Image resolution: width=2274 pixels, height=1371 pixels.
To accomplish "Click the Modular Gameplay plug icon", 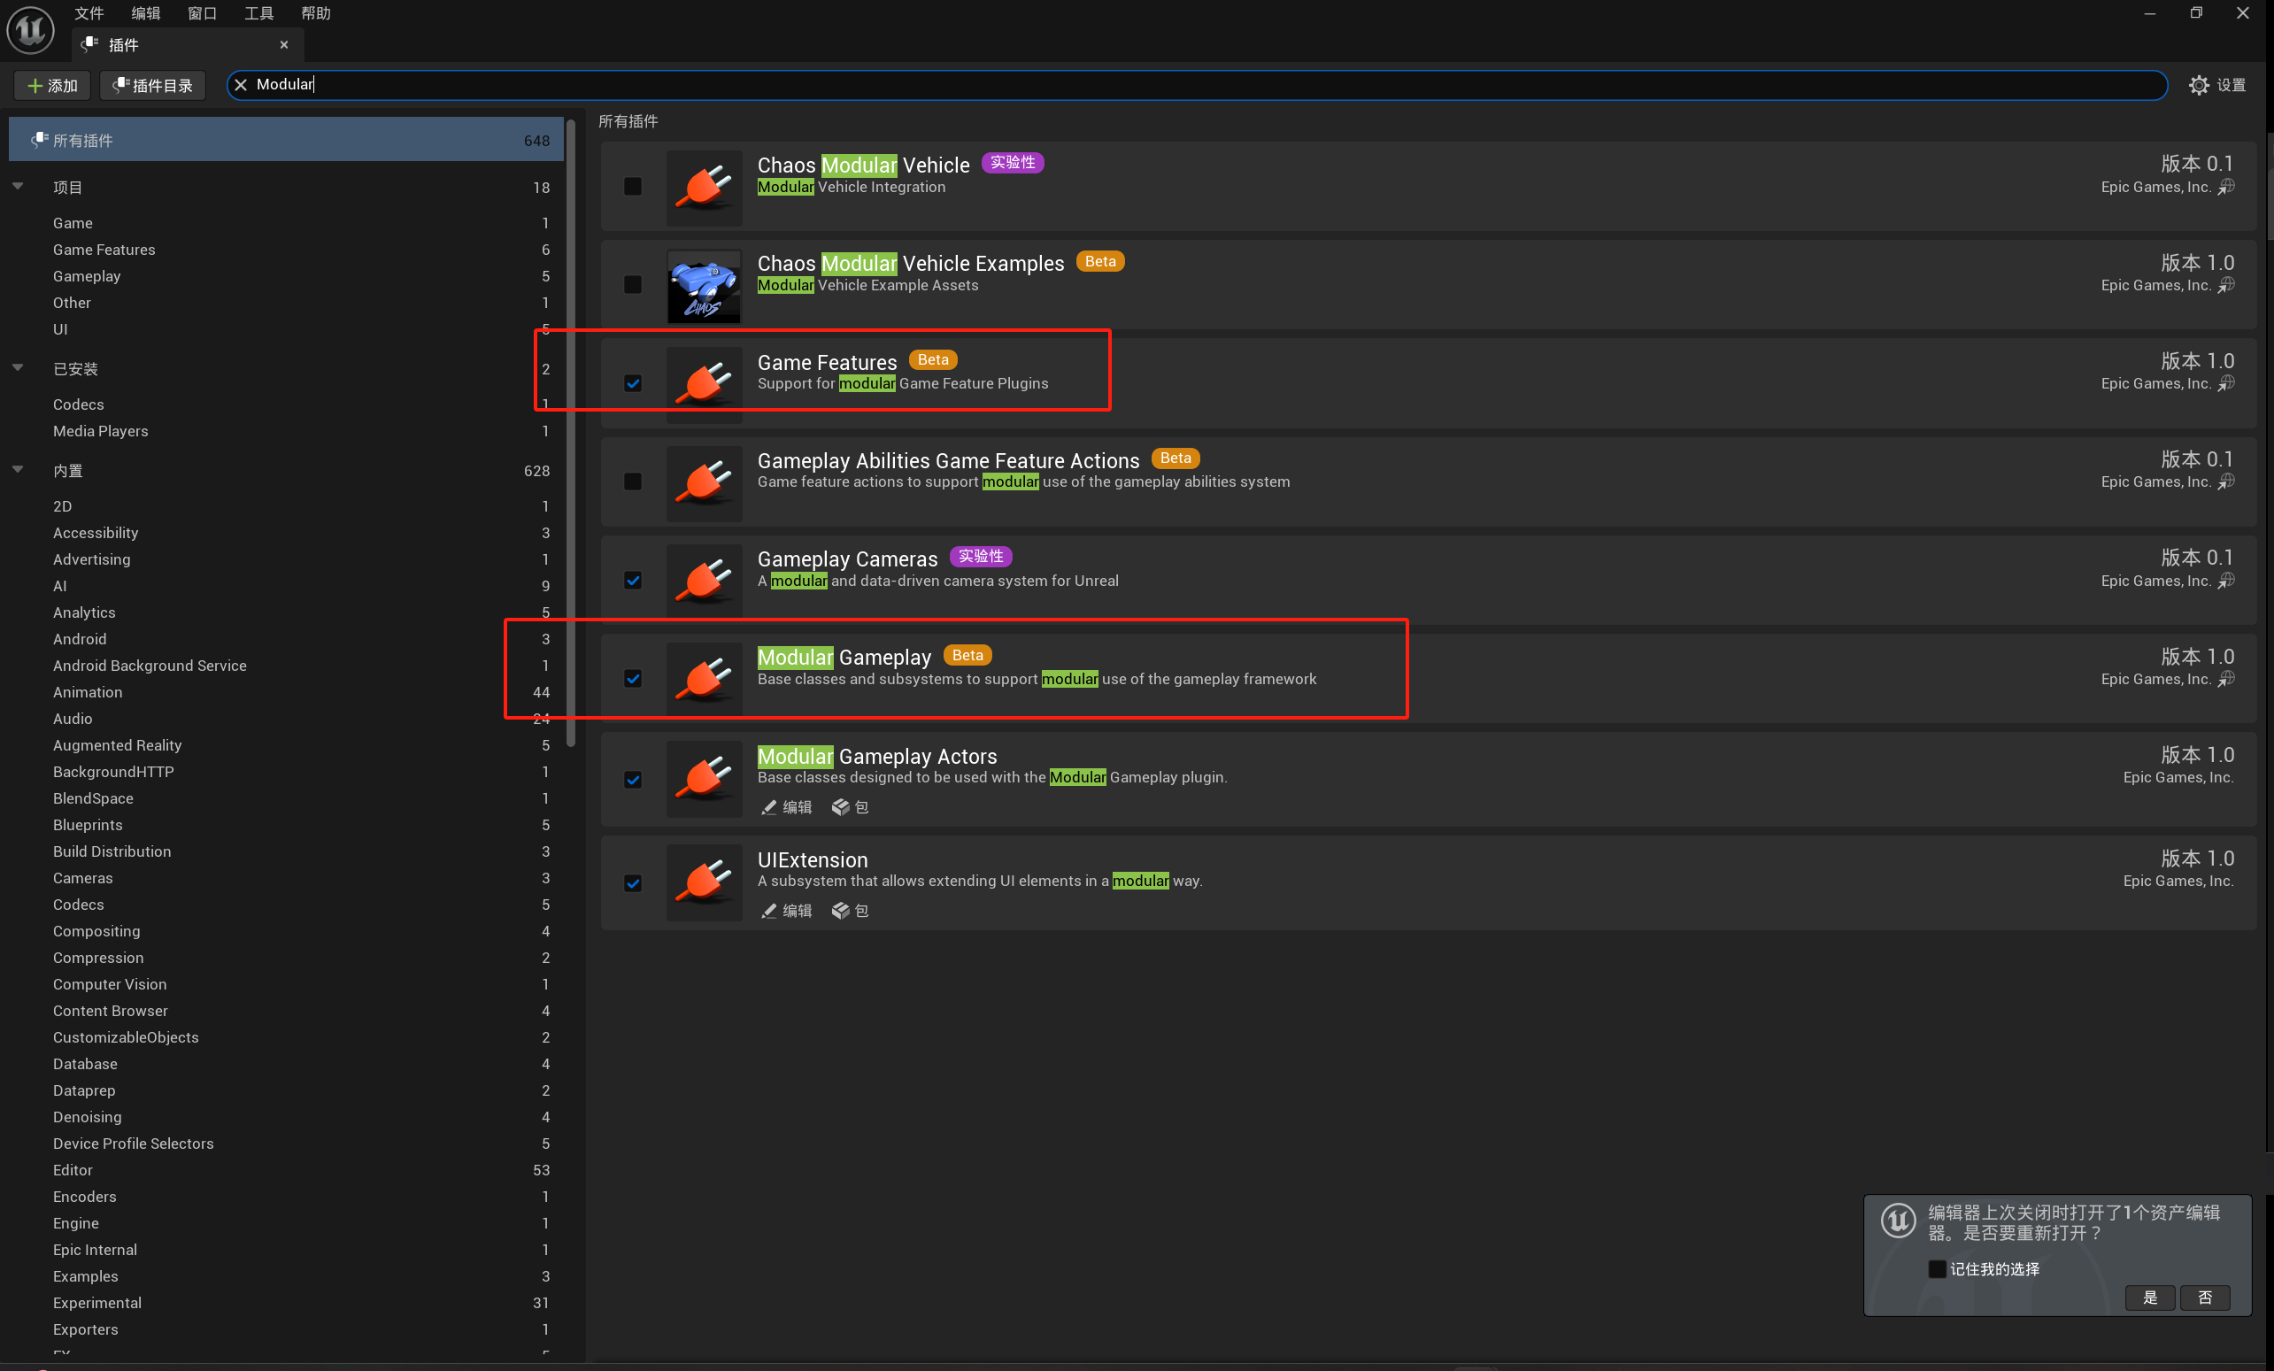I will tap(705, 680).
